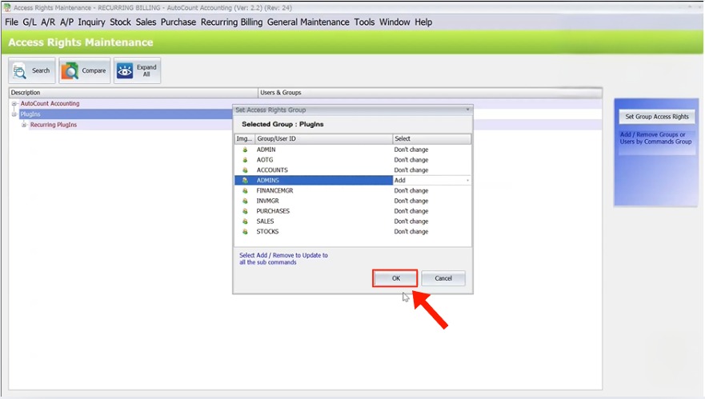
Task: Open the Stock menu
Action: coord(121,22)
